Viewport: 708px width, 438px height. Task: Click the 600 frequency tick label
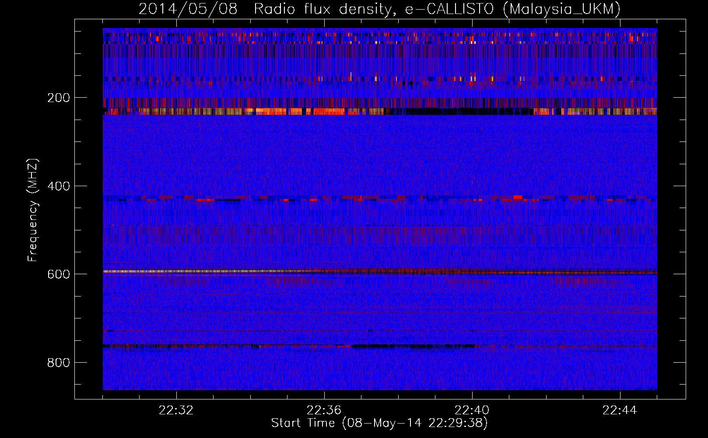pyautogui.click(x=59, y=274)
